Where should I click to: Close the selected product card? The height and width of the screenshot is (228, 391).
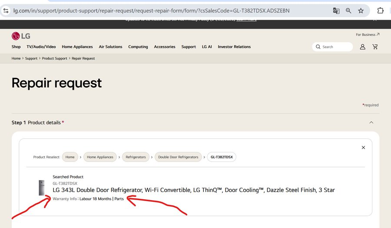[x=363, y=148]
